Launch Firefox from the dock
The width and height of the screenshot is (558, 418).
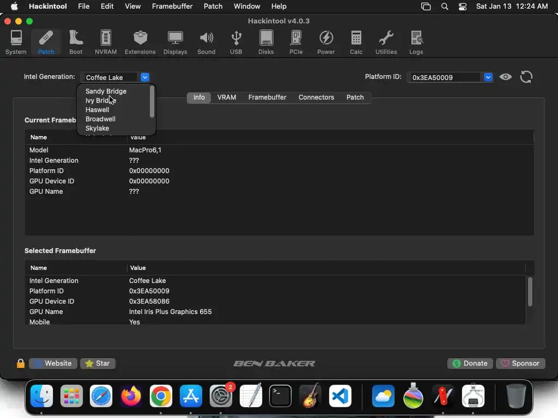(131, 396)
